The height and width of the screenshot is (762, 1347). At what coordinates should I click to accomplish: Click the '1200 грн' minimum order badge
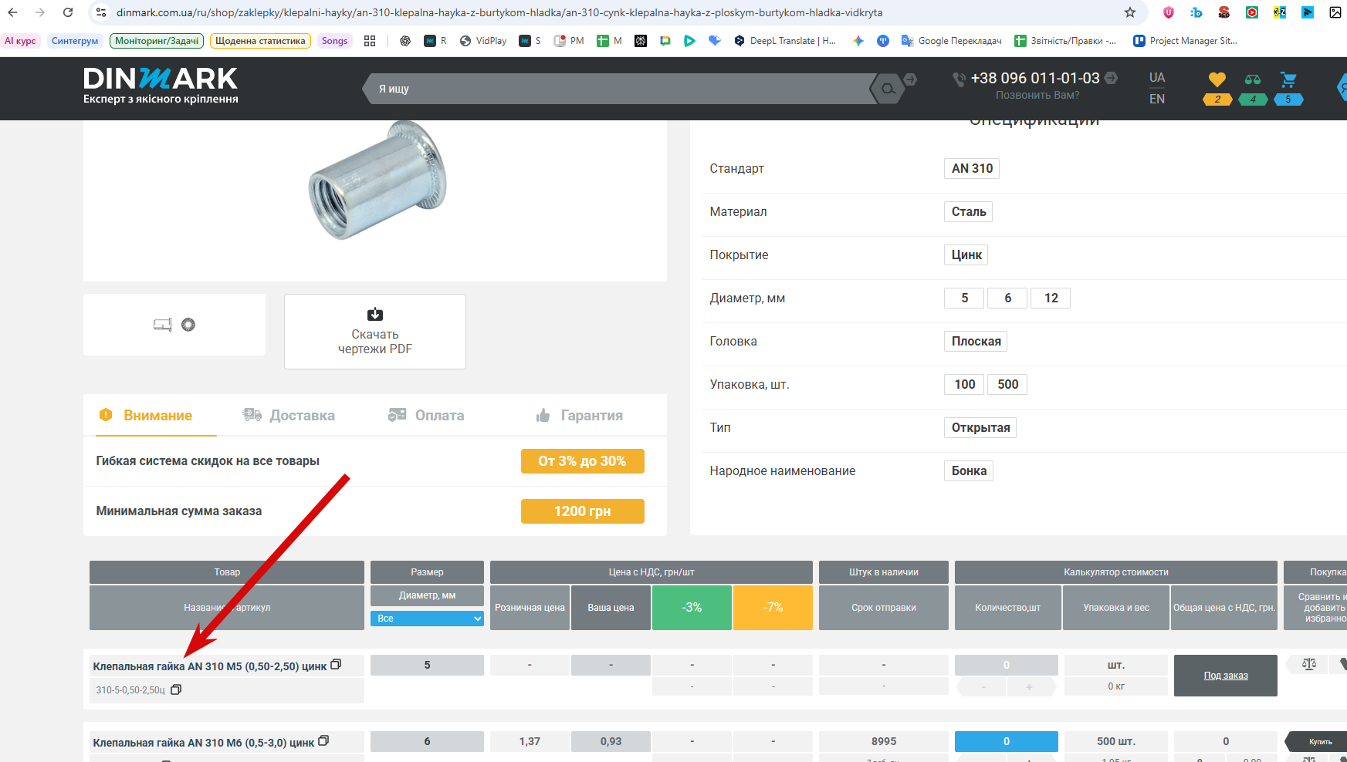(x=583, y=511)
